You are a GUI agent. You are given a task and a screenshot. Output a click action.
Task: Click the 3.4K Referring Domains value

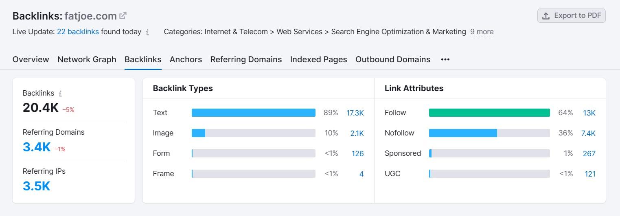click(37, 147)
